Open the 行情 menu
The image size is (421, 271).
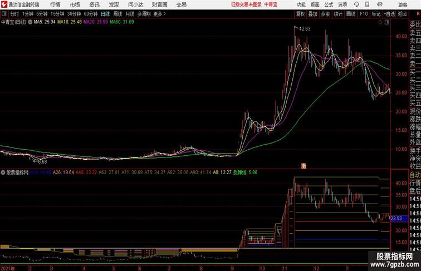55,4
